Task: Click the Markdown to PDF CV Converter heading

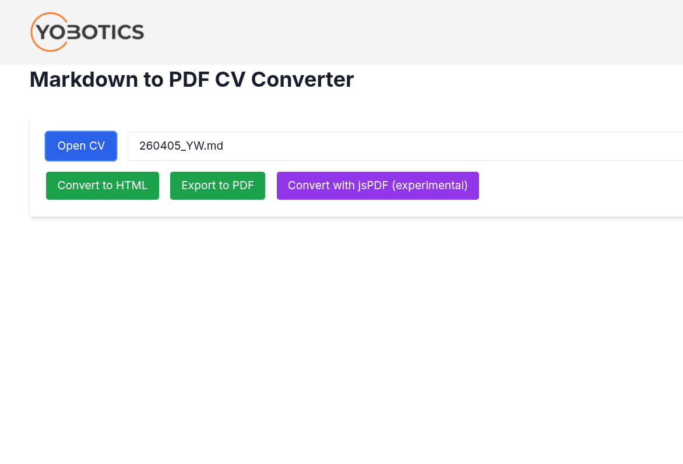Action: point(192,79)
